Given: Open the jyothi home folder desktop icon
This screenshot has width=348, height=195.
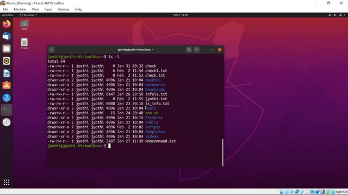Looking at the screenshot, I should (24, 25).
